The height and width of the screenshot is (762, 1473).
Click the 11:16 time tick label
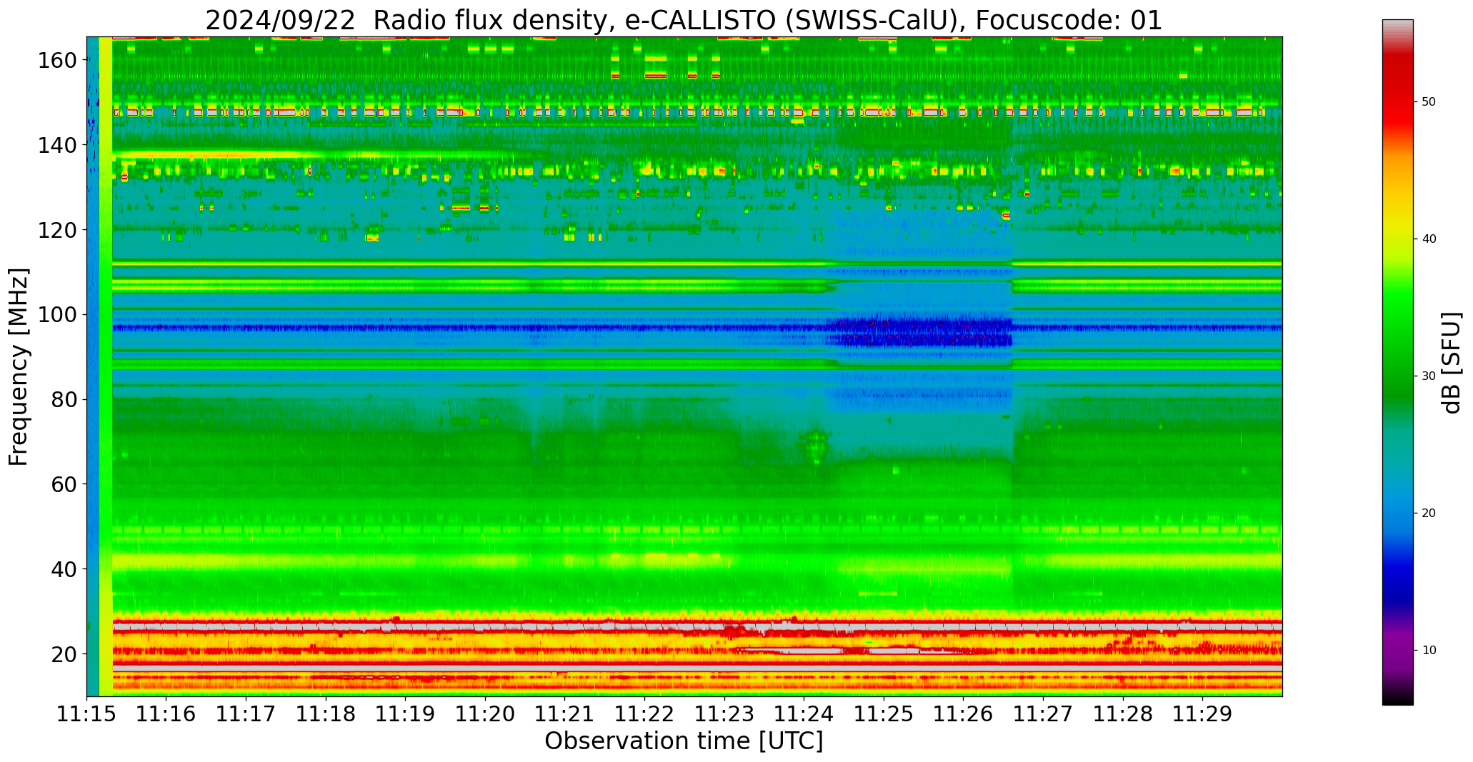tap(166, 714)
